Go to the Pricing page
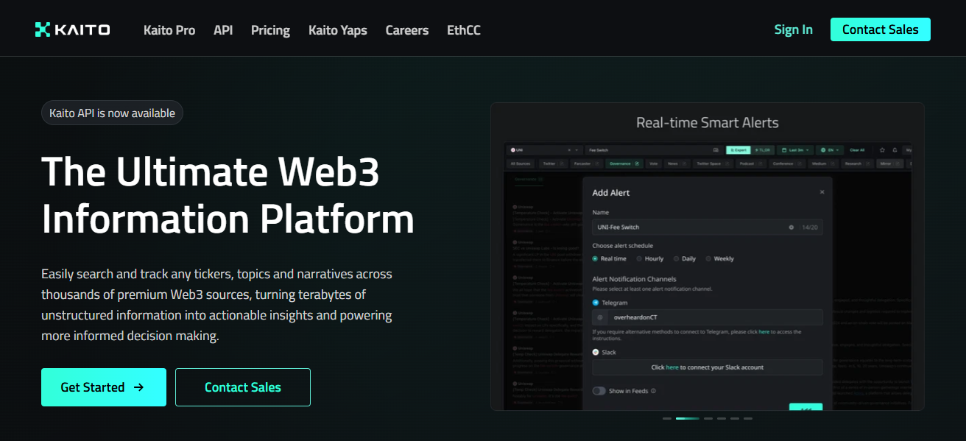Viewport: 966px width, 441px height. 270,30
